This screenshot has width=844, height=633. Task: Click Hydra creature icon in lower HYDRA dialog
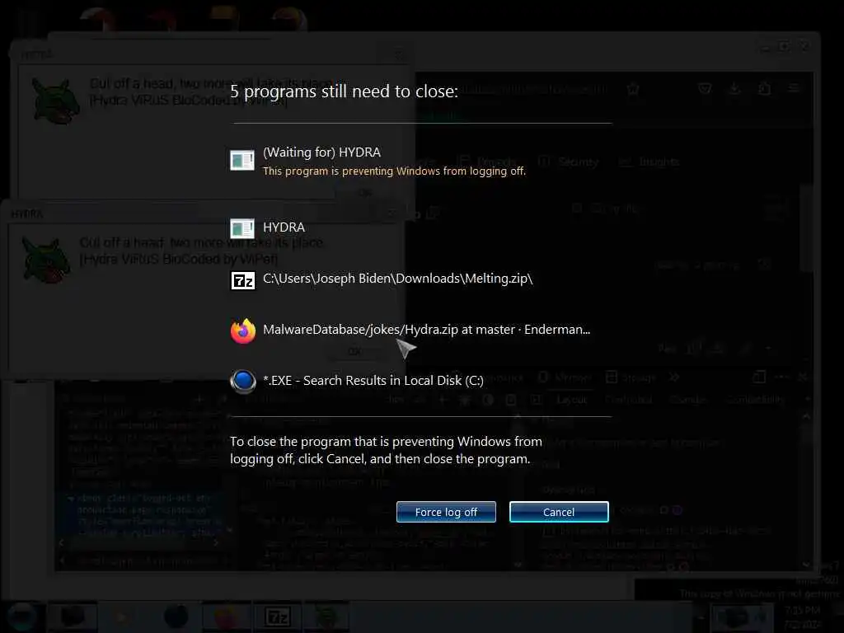46,260
